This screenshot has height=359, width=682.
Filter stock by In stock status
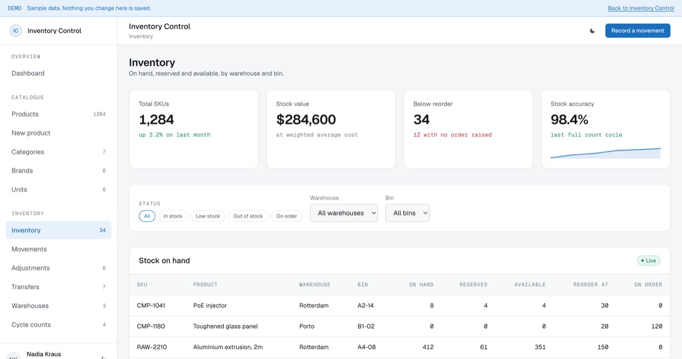pyautogui.click(x=173, y=216)
